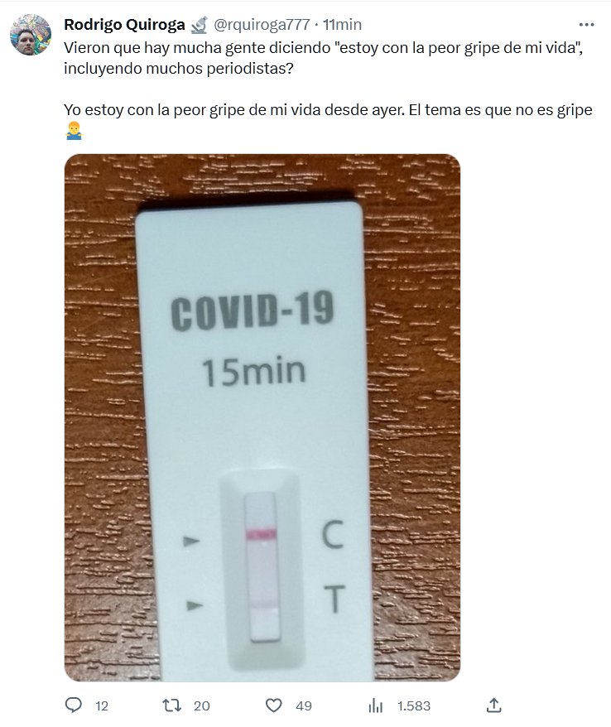Open Rodrigo Quiroga's profile avatar
The image size is (611, 727).
31,35
